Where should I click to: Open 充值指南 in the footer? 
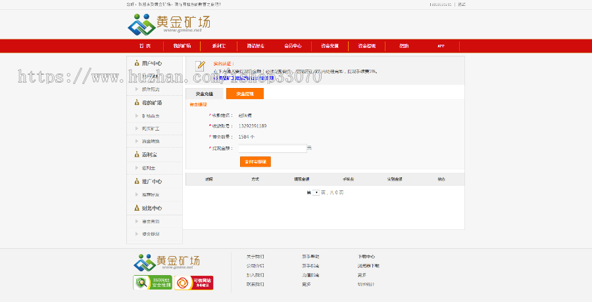click(310, 275)
